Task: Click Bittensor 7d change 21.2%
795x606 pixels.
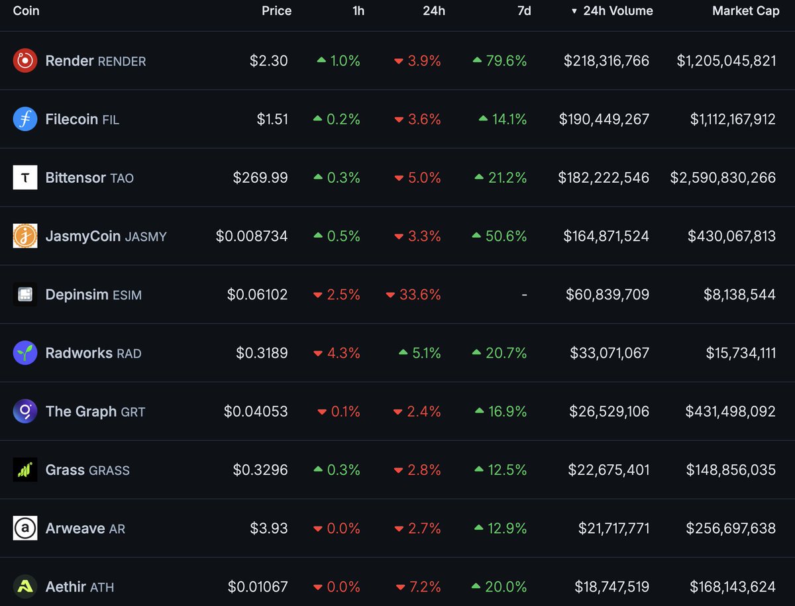Action: pyautogui.click(x=500, y=177)
